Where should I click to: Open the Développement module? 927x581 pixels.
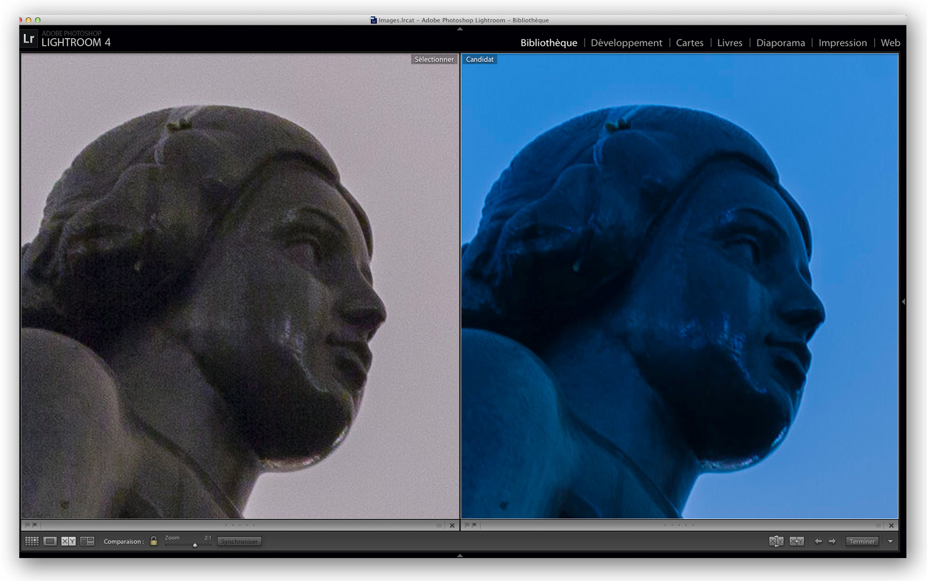[x=626, y=43]
